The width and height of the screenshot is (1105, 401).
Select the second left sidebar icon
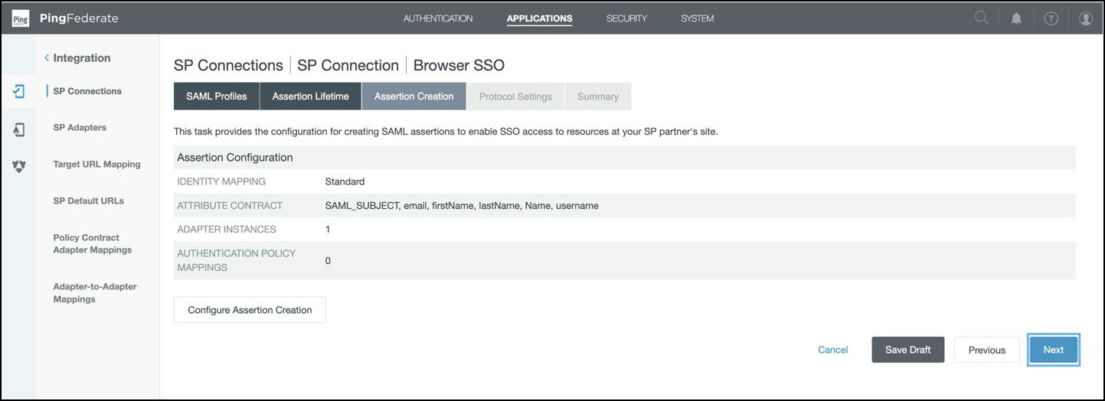[x=19, y=129]
